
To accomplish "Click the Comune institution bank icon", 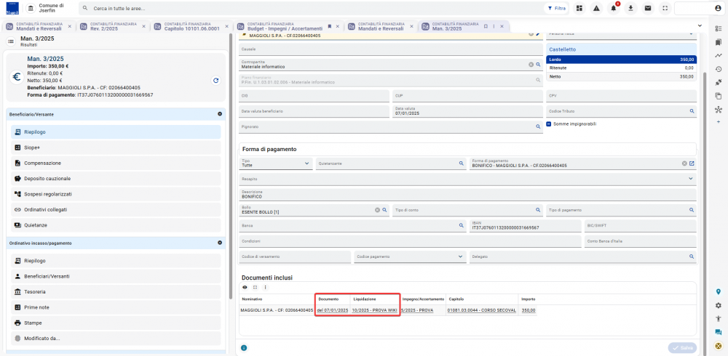I will pos(31,9).
